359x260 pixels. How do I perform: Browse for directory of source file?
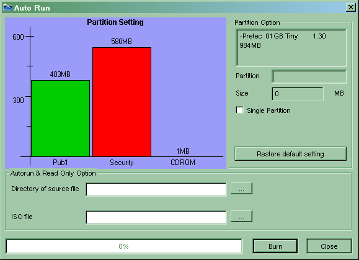pyautogui.click(x=241, y=188)
